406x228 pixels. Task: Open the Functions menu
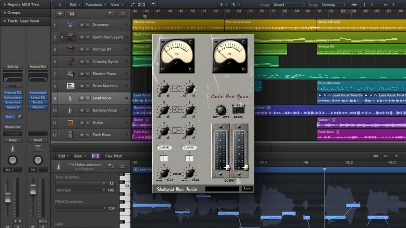(x=96, y=5)
